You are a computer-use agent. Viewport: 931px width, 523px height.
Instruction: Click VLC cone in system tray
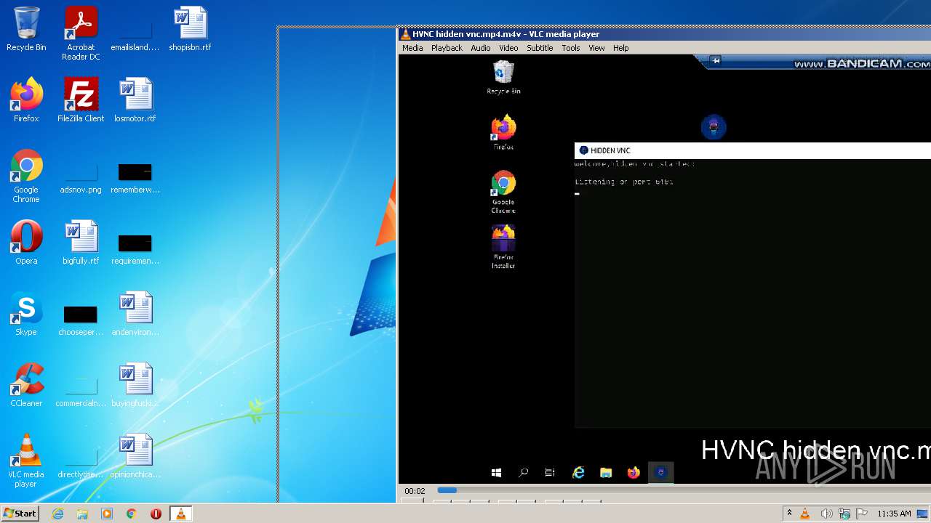tap(805, 514)
